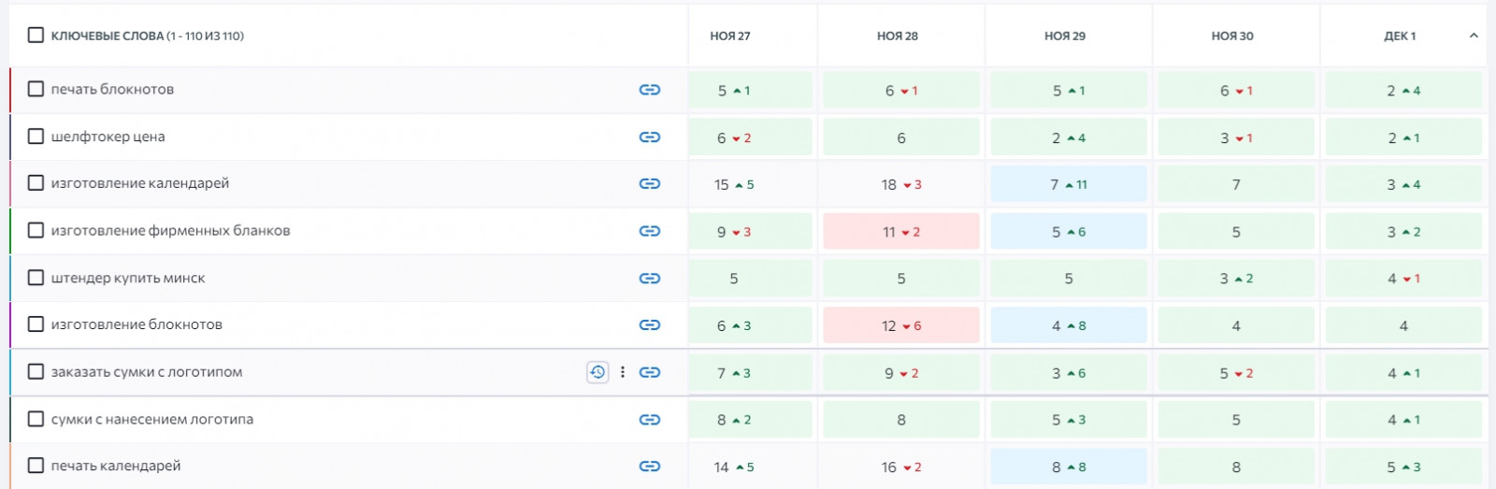Screen dimensions: 1496x489
Task: Click НОЯ 29 position cell for изготовление календарей
Action: [1069, 185]
